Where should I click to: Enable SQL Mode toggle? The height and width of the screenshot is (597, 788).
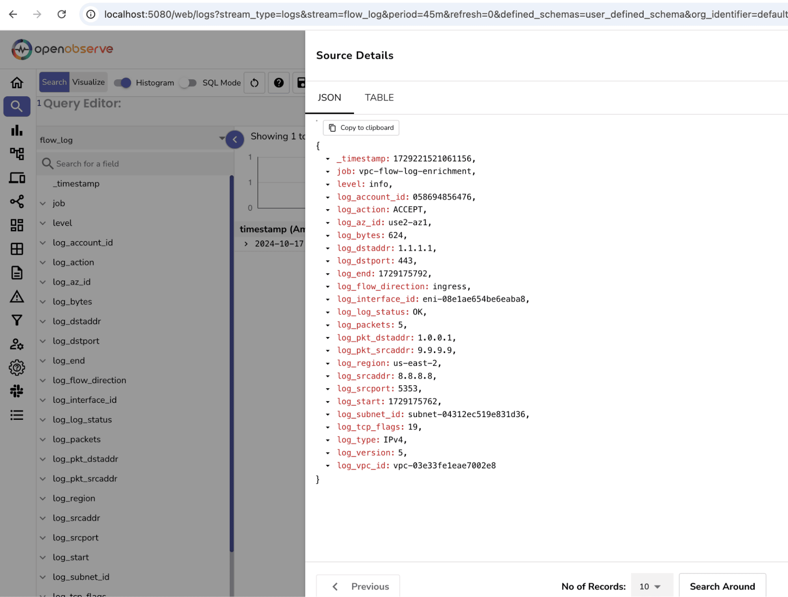pos(188,82)
